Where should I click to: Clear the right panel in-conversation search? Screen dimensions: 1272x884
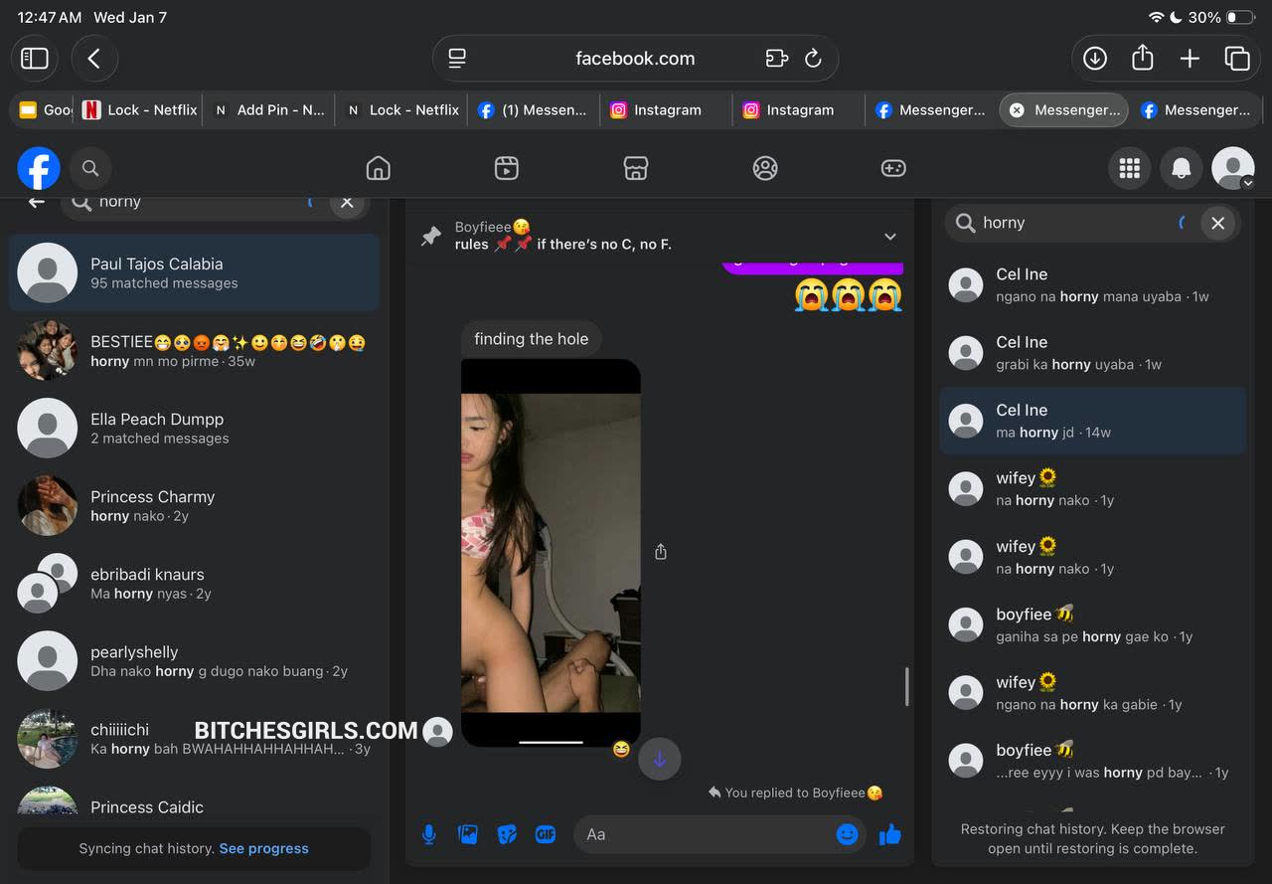[1217, 223]
